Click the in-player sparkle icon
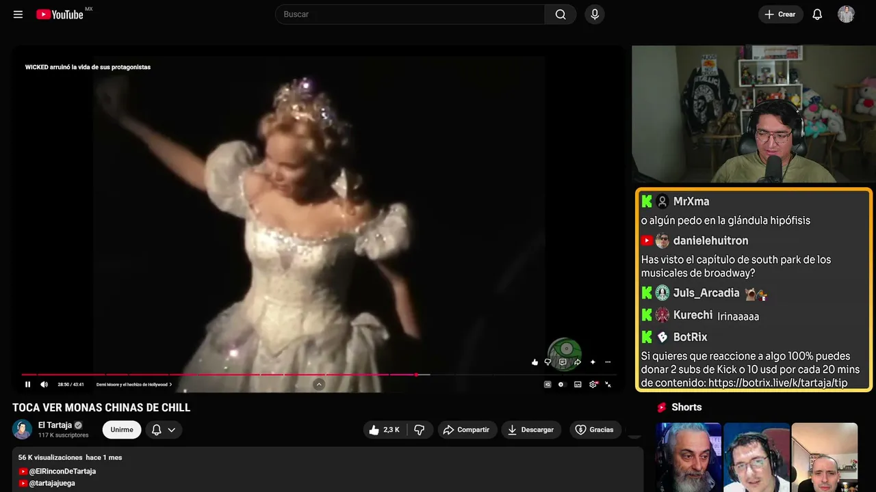876x492 pixels. point(593,362)
